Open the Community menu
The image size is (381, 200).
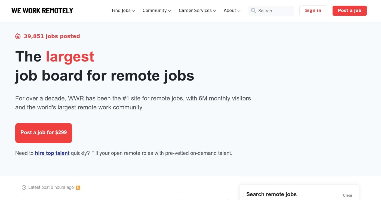click(155, 10)
